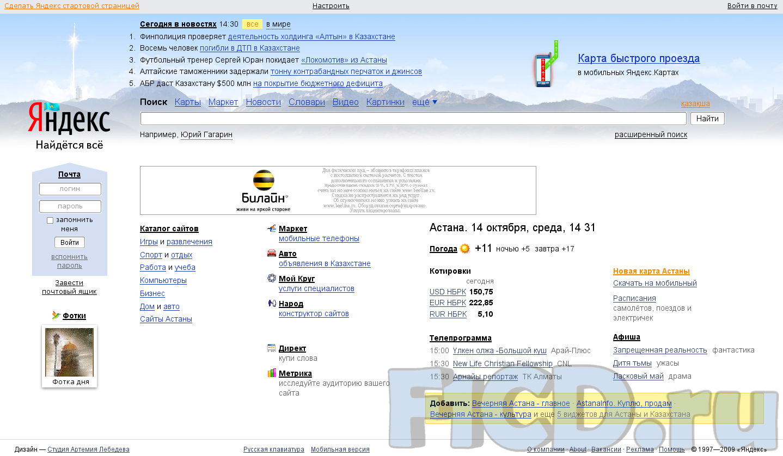Click the Найти search button

click(x=707, y=119)
